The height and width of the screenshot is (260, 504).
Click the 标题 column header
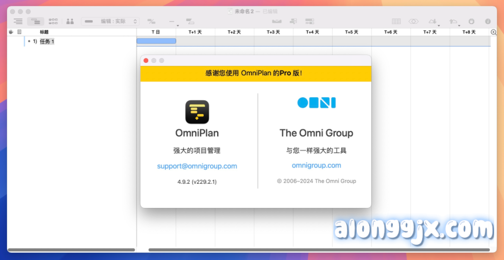pos(44,32)
